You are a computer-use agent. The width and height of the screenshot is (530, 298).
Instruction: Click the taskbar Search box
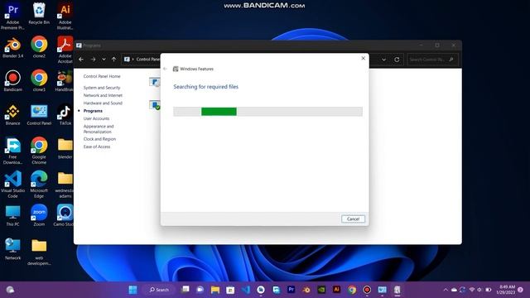[x=159, y=290]
